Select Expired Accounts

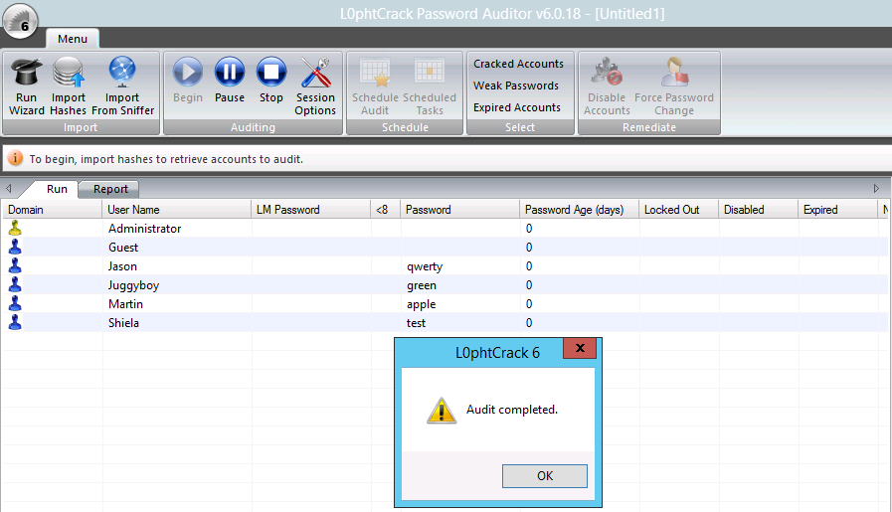(x=516, y=107)
